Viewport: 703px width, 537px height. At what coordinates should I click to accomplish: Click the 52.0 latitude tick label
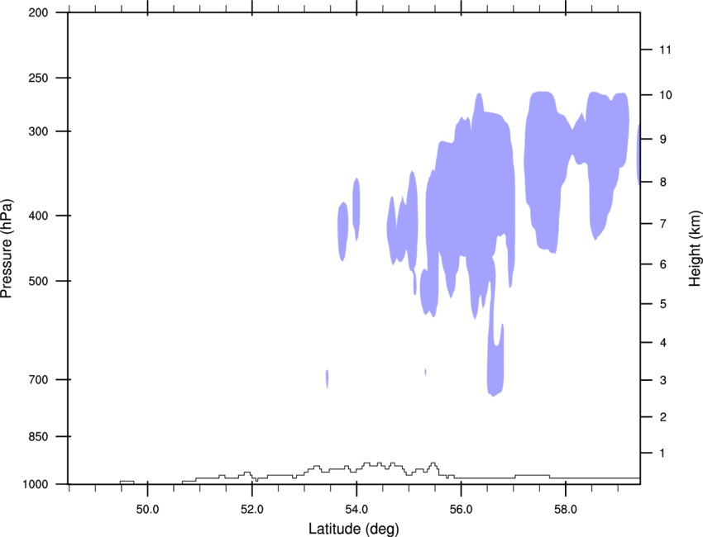pyautogui.click(x=252, y=510)
